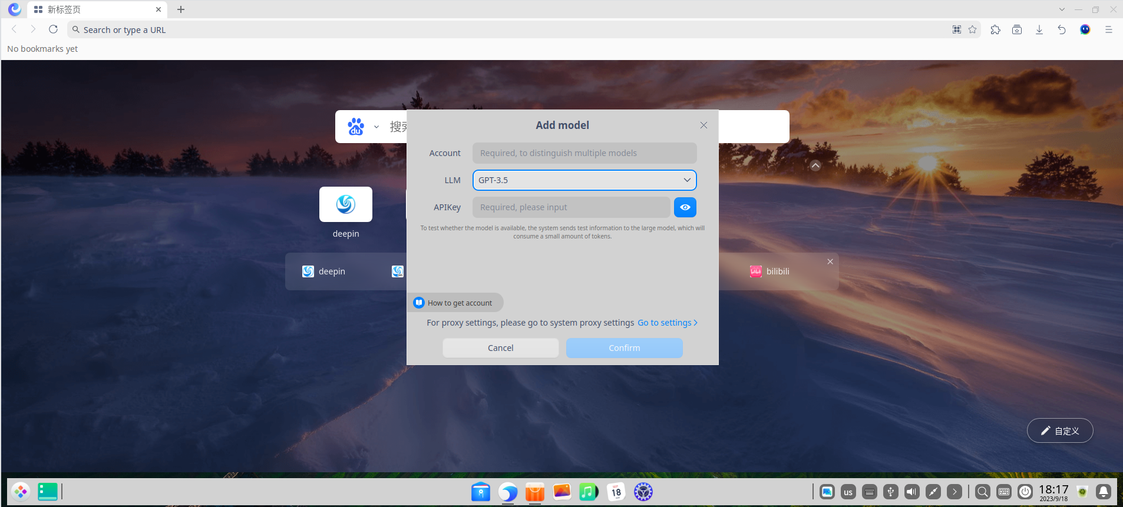
Task: Bookmark this page with star icon
Action: pos(973,29)
